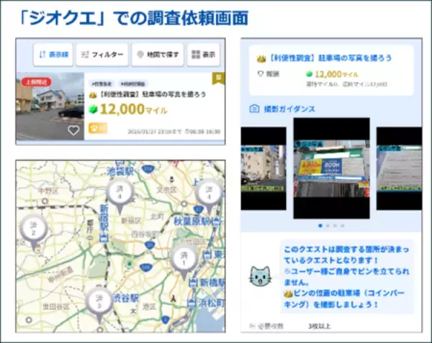This screenshot has width=432, height=343.
Task: Show the right guidance photo in carousel
Action: point(399,168)
